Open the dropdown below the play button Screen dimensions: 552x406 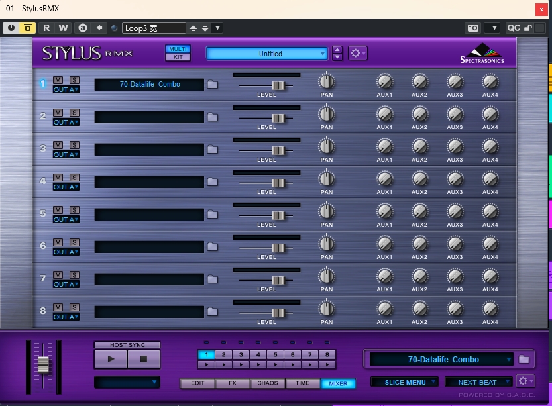click(127, 382)
